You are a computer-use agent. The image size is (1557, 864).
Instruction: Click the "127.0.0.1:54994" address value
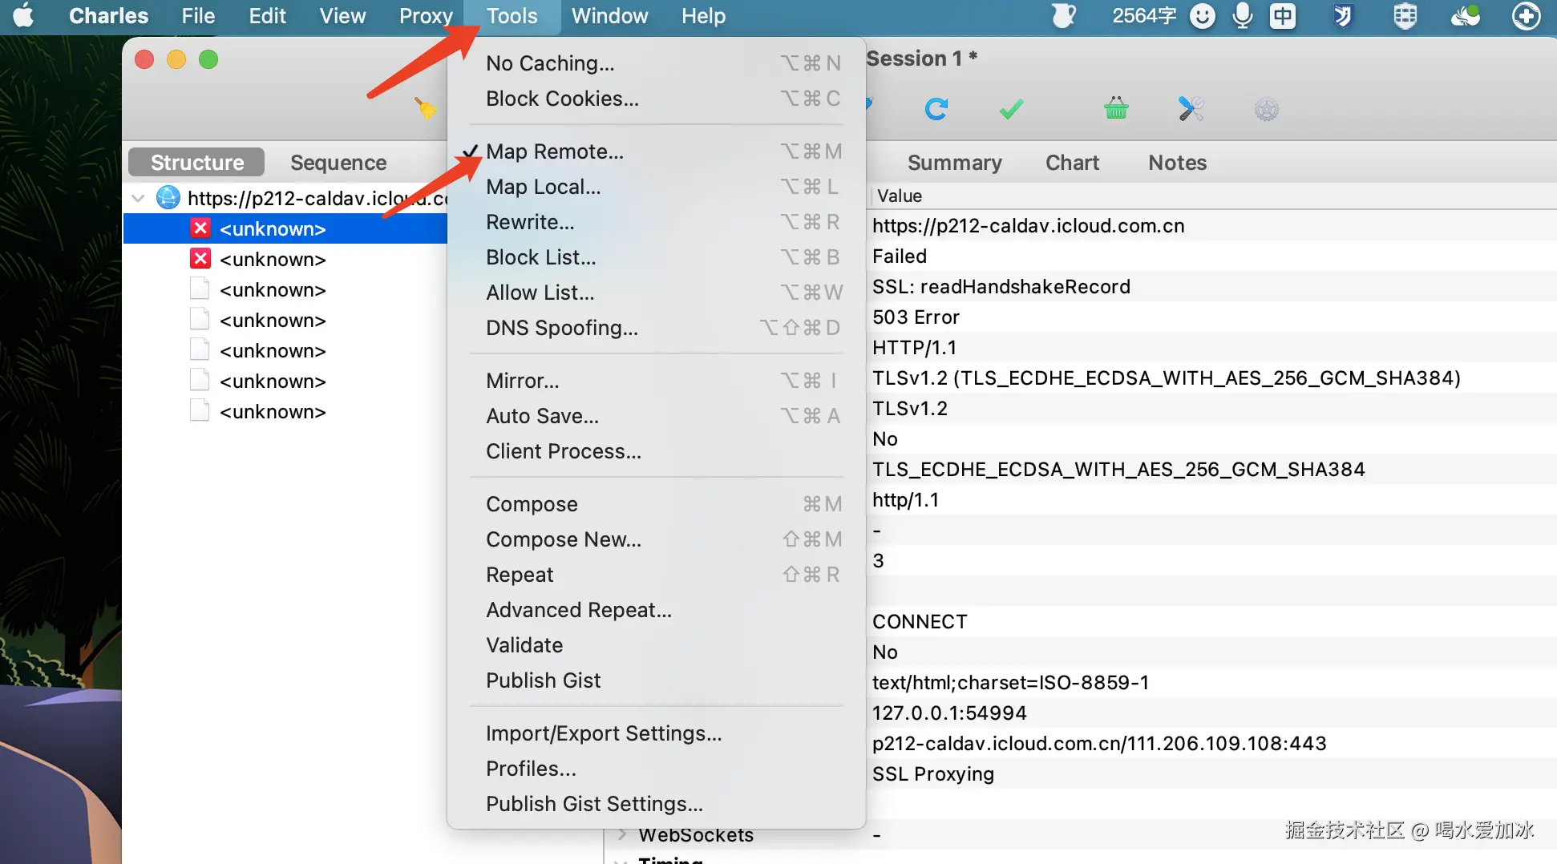[x=949, y=713]
